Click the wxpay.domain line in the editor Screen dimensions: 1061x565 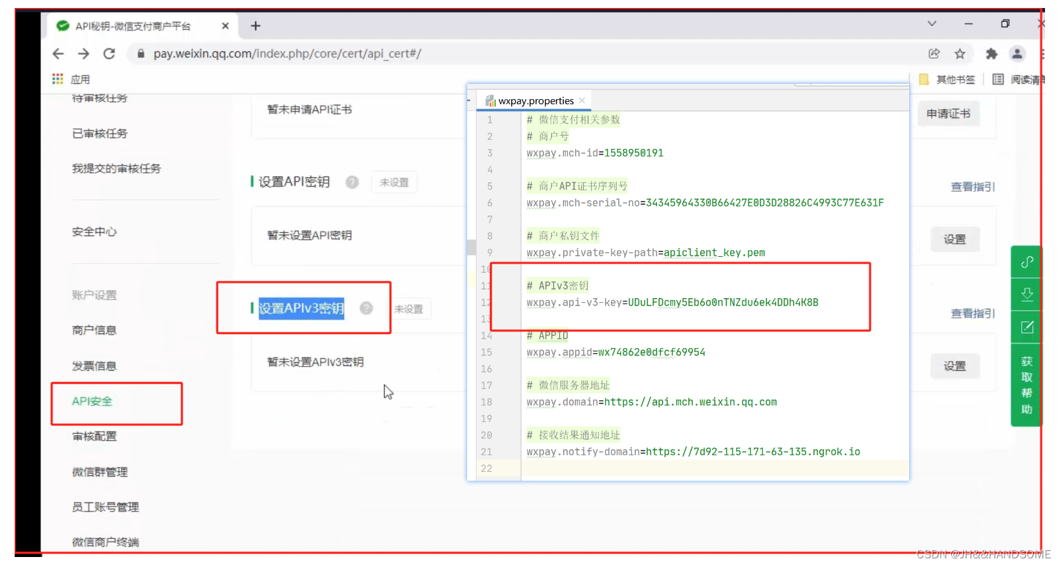(x=652, y=403)
